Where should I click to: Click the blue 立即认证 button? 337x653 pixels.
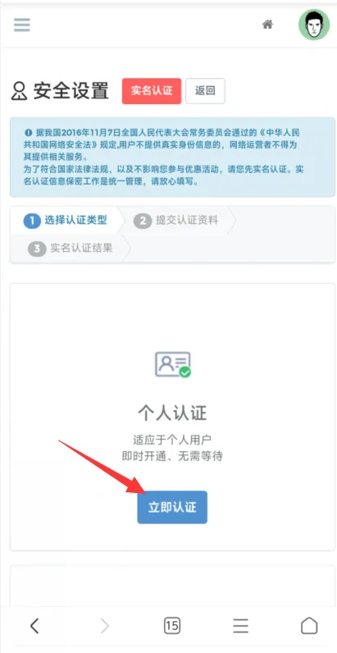pyautogui.click(x=172, y=507)
